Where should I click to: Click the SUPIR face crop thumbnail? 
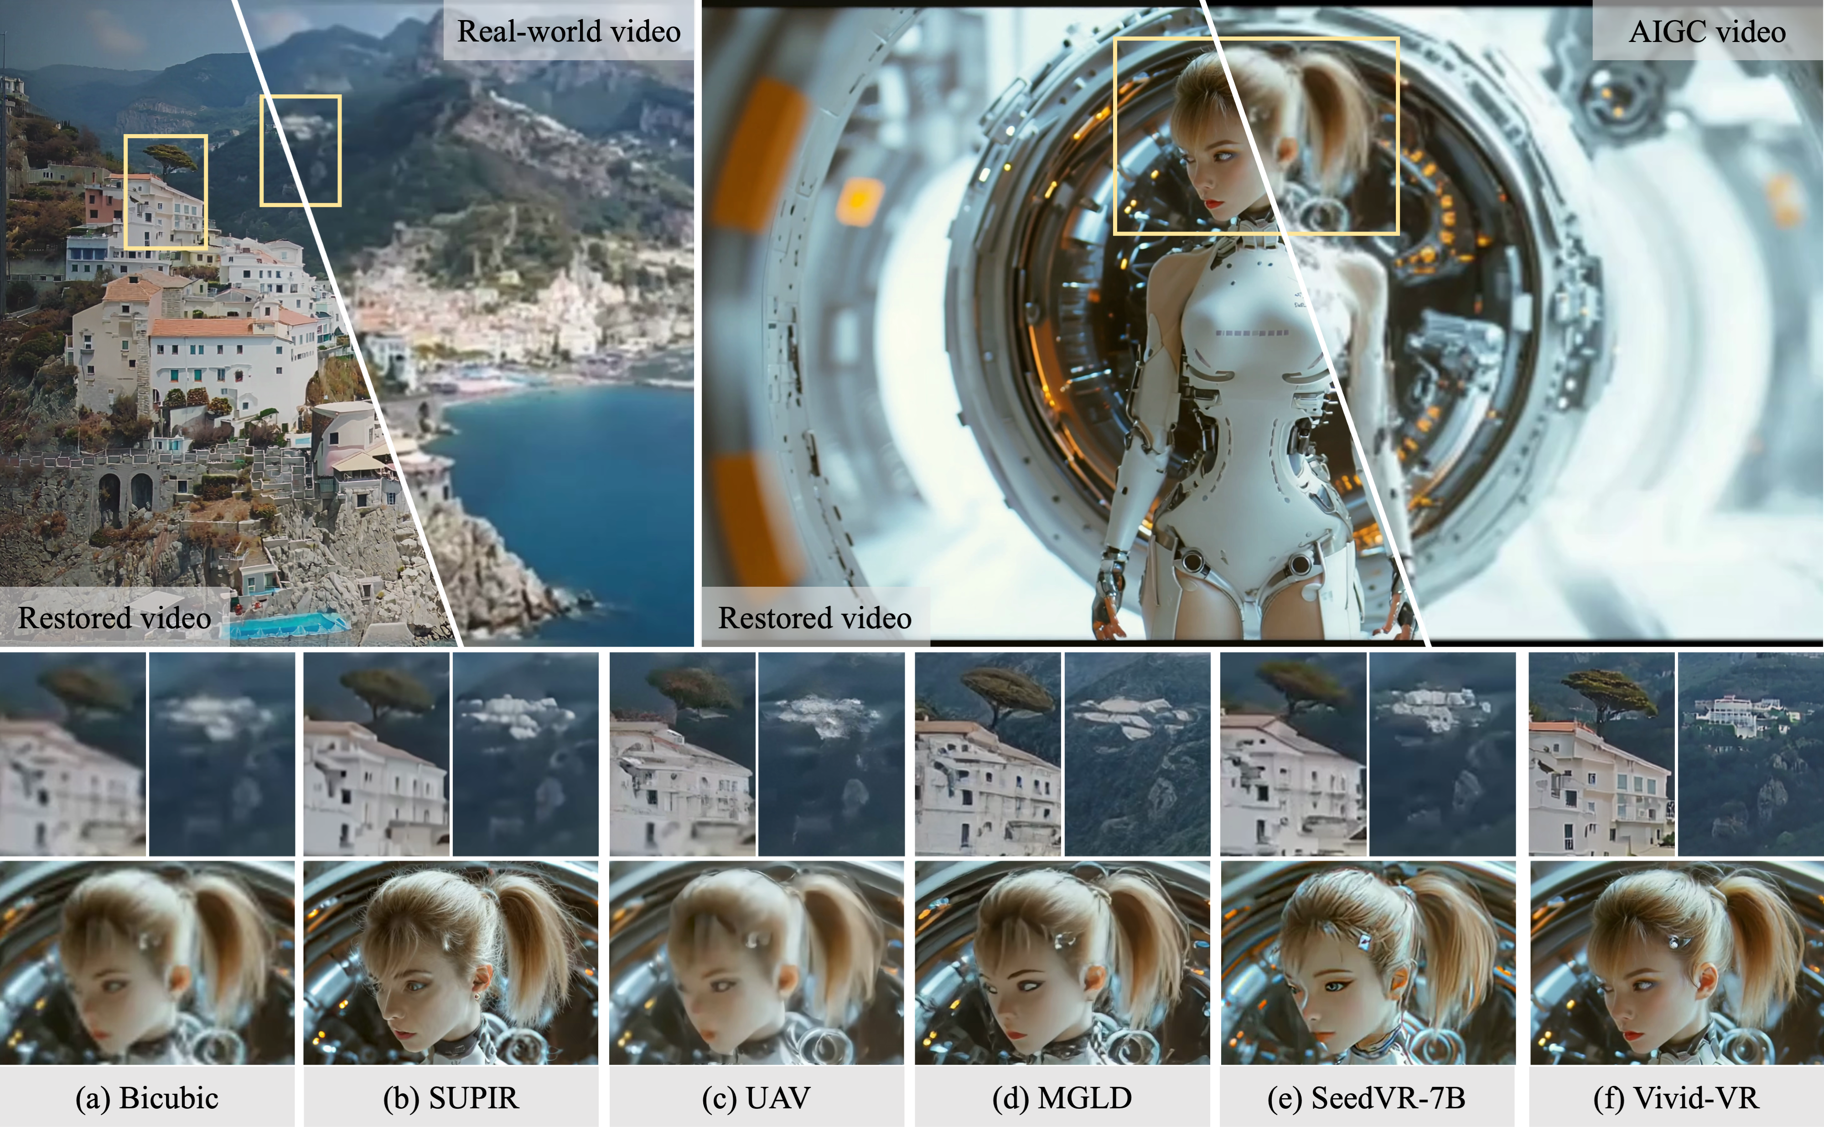coord(450,962)
